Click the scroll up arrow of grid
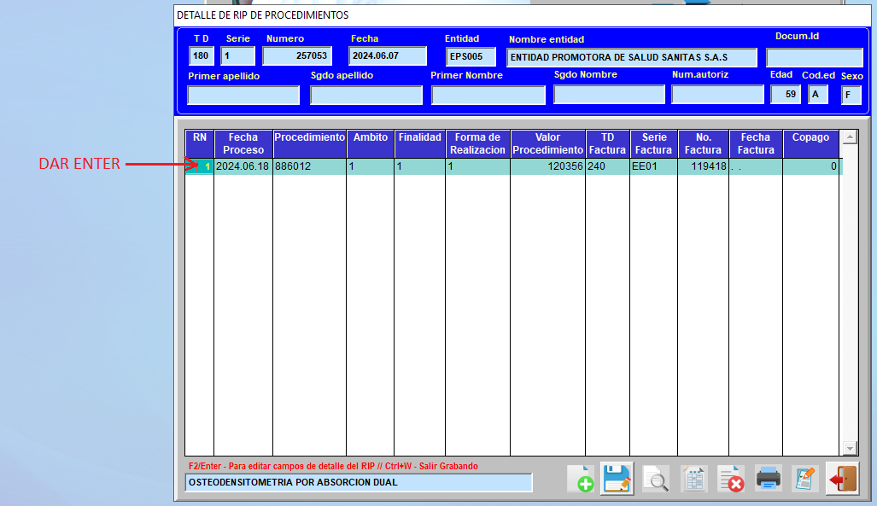The height and width of the screenshot is (506, 877). [x=851, y=137]
